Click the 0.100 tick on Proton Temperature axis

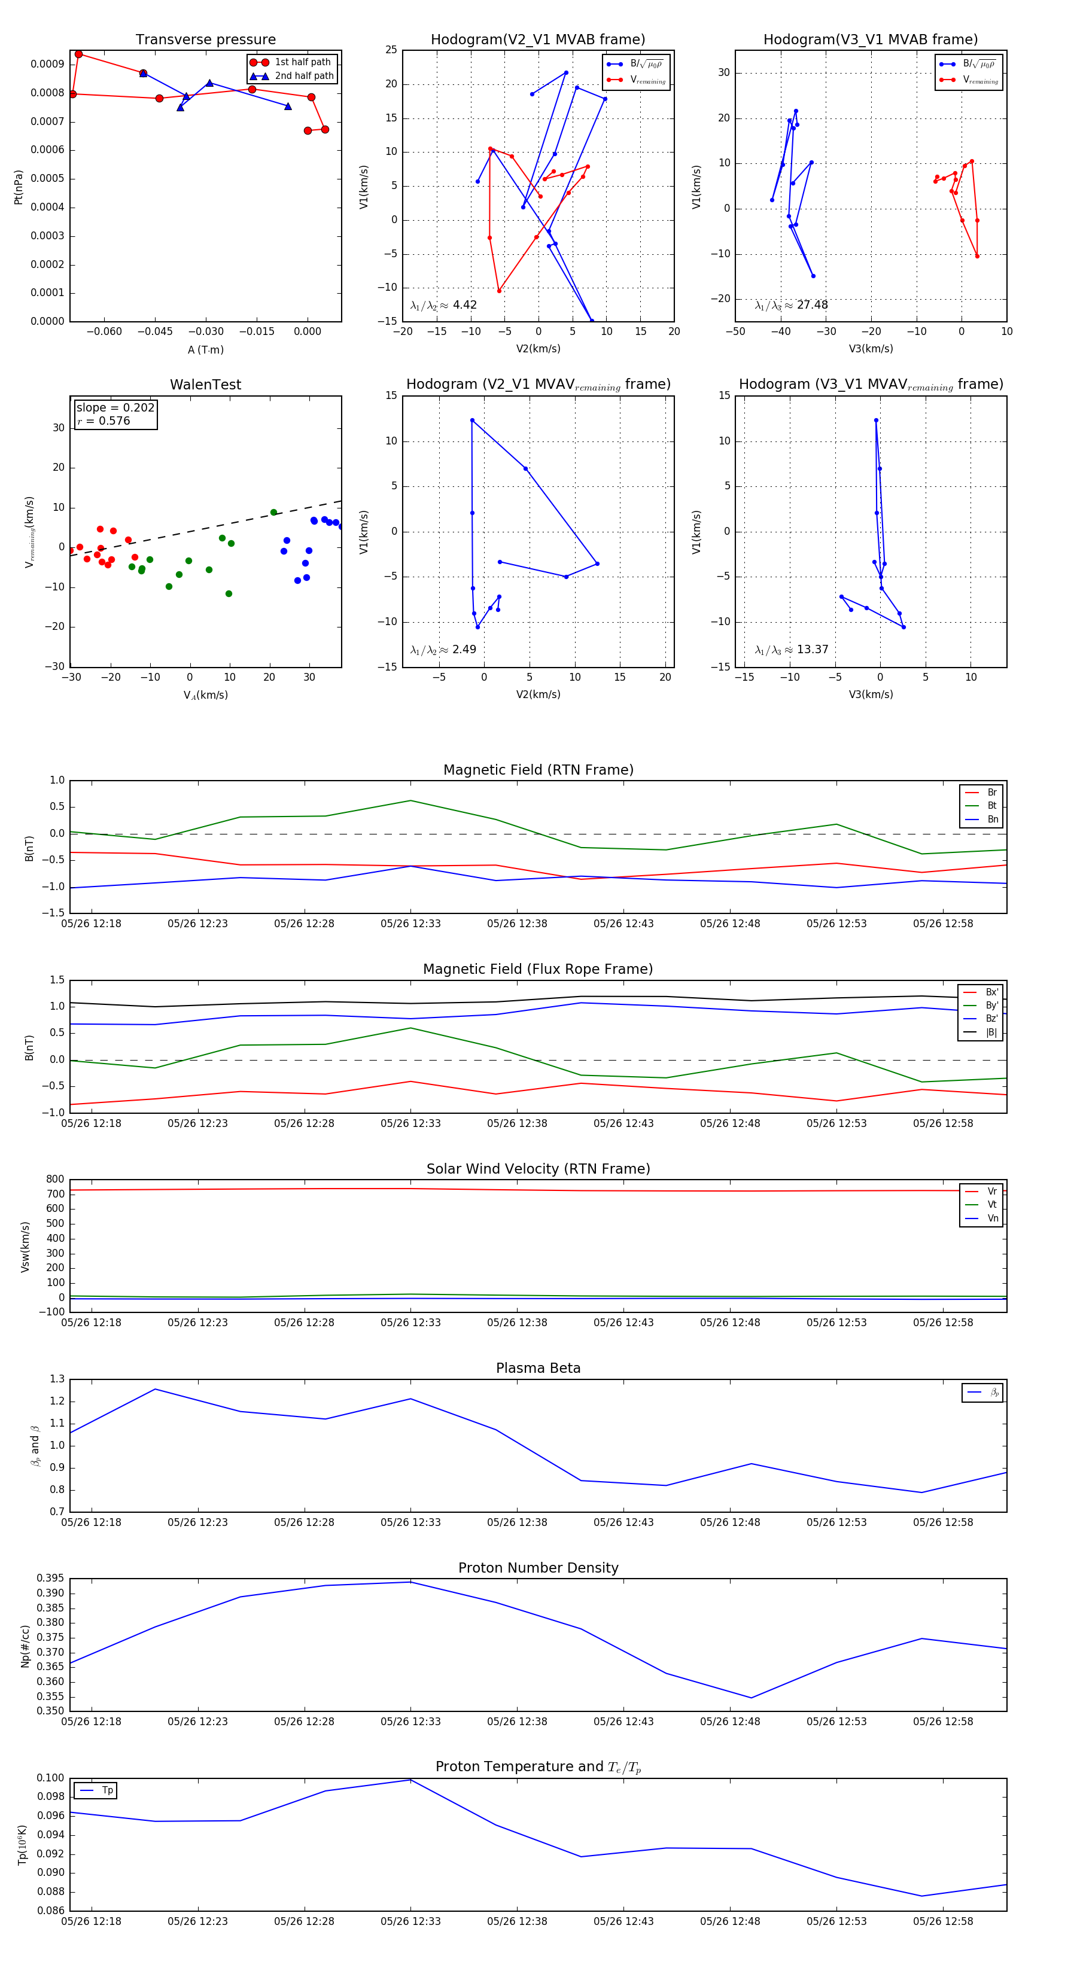[x=51, y=1778]
